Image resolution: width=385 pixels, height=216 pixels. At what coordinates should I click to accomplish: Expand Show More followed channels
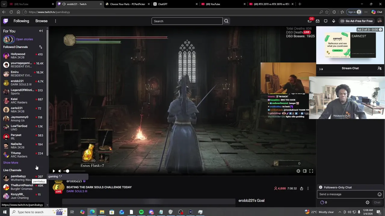click(11, 163)
